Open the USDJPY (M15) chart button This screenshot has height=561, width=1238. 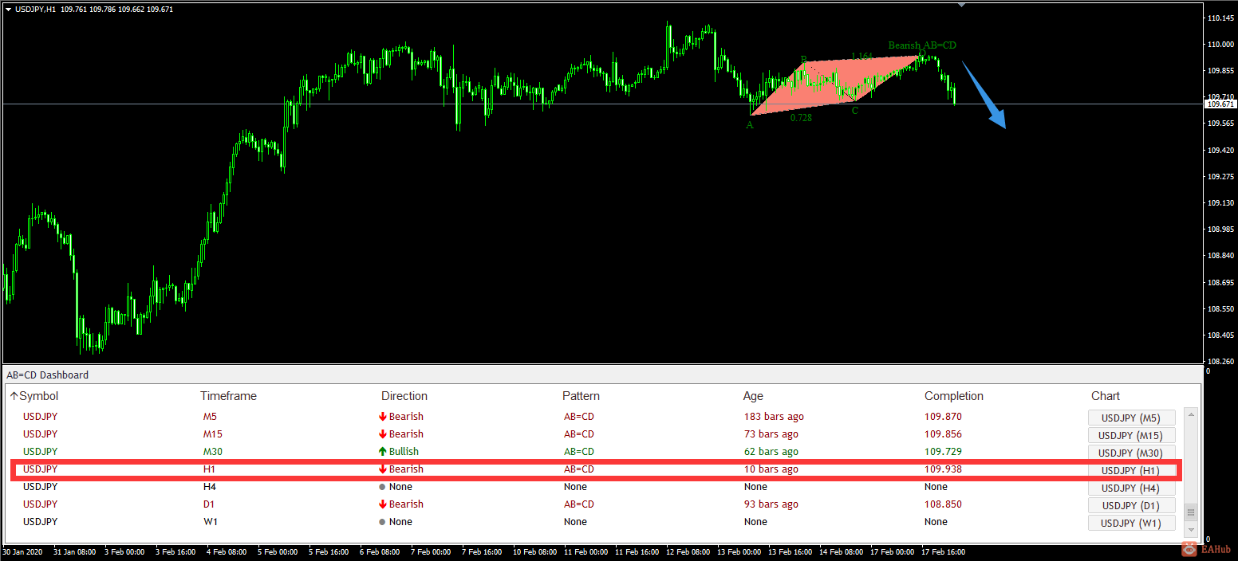(1132, 435)
